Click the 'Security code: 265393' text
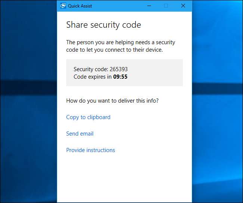The height and width of the screenshot is (203, 243). (x=101, y=69)
